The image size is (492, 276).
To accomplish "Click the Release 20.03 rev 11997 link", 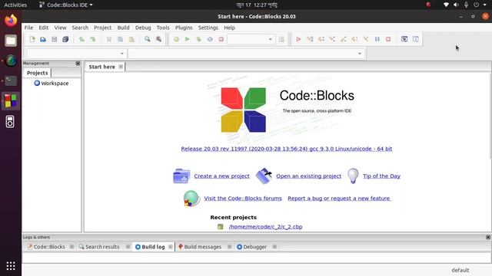I will click(x=287, y=149).
